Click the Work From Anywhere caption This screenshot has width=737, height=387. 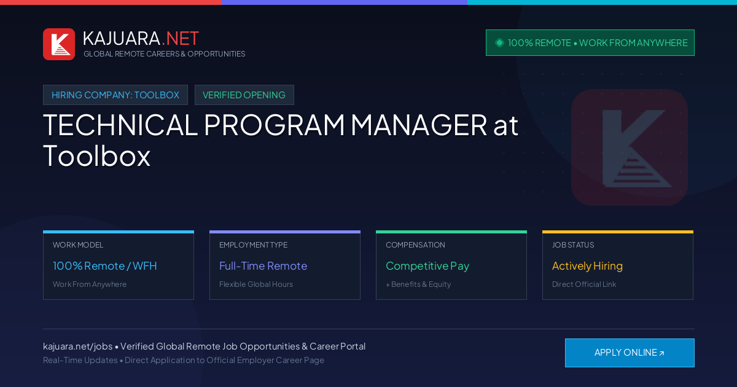[x=90, y=284]
